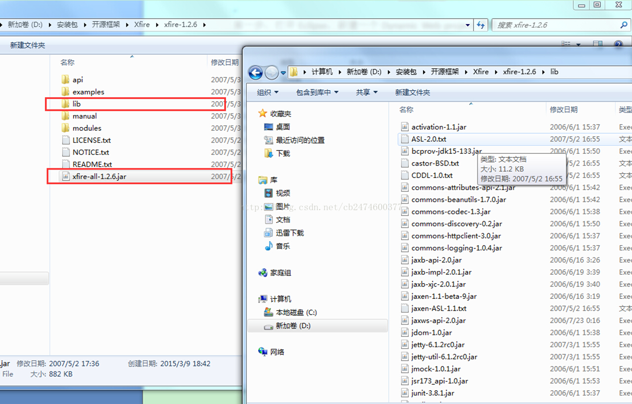Click 新建文件夹 in the lib window toolbar

[412, 92]
